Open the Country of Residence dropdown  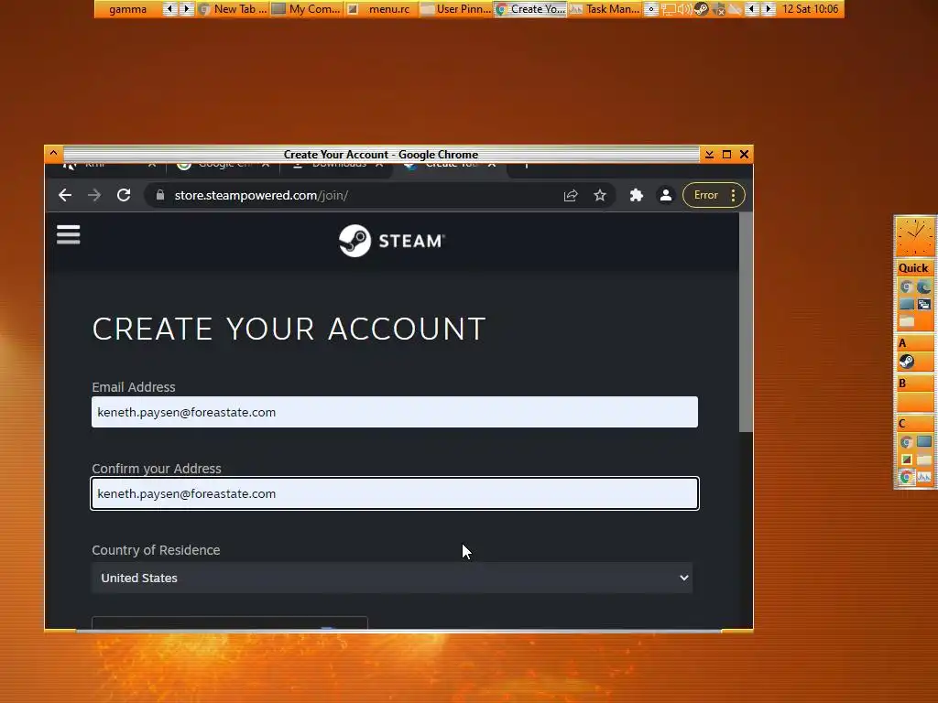(392, 578)
